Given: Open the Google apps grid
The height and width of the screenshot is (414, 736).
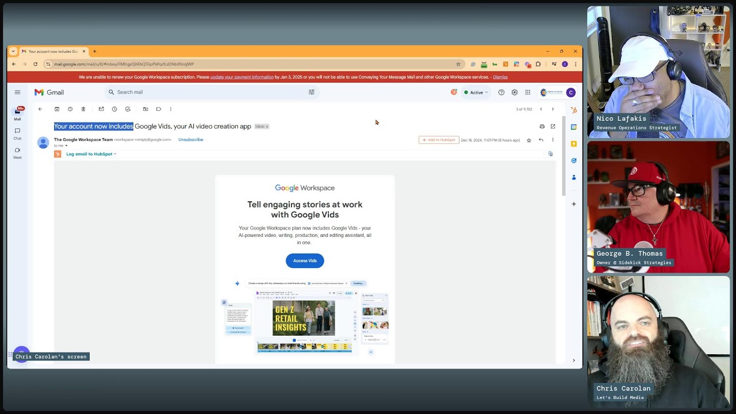Looking at the screenshot, I should [x=528, y=92].
